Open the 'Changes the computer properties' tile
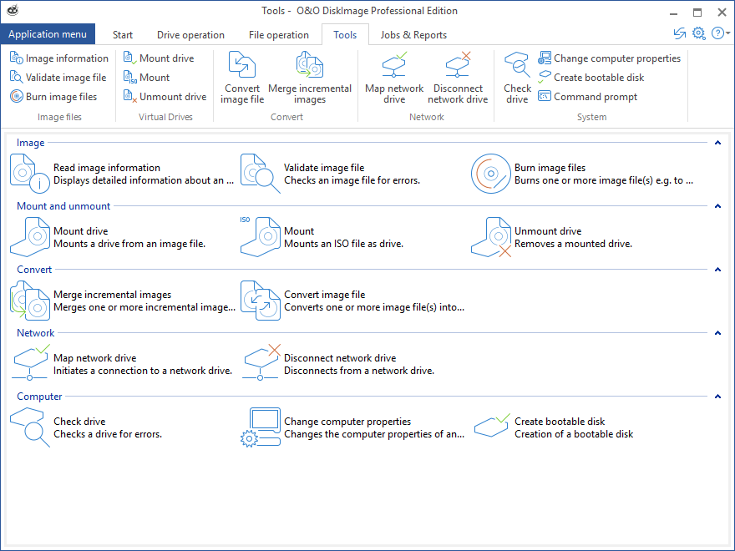 pos(352,427)
